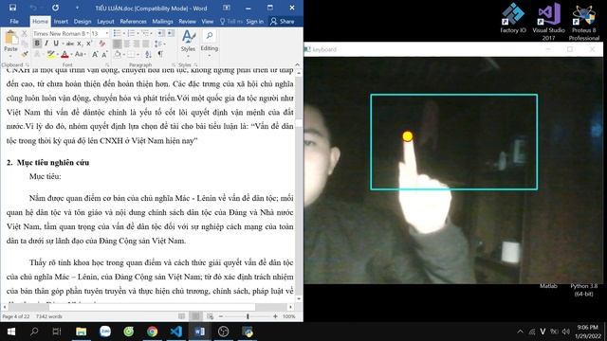The width and height of the screenshot is (607, 341).
Task: Toggle Justify paragraph alignment
Action: click(x=146, y=44)
